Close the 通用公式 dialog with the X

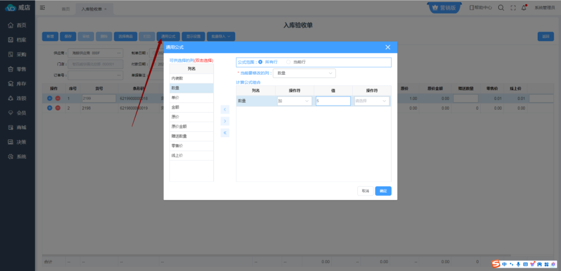pos(388,47)
